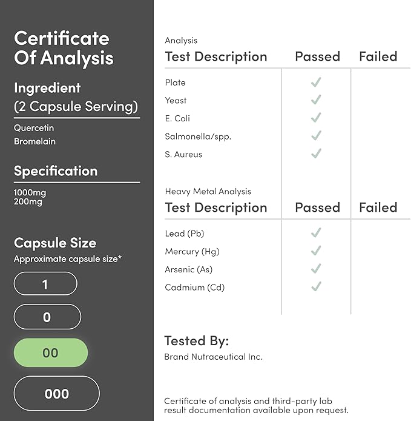Click the Heavy Metal Analysis section label

point(208,191)
